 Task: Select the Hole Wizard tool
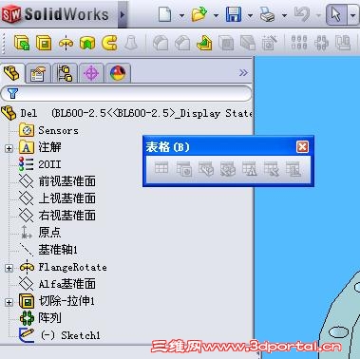click(x=270, y=43)
